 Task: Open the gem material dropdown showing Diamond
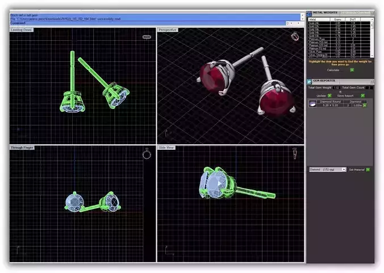[328, 170]
